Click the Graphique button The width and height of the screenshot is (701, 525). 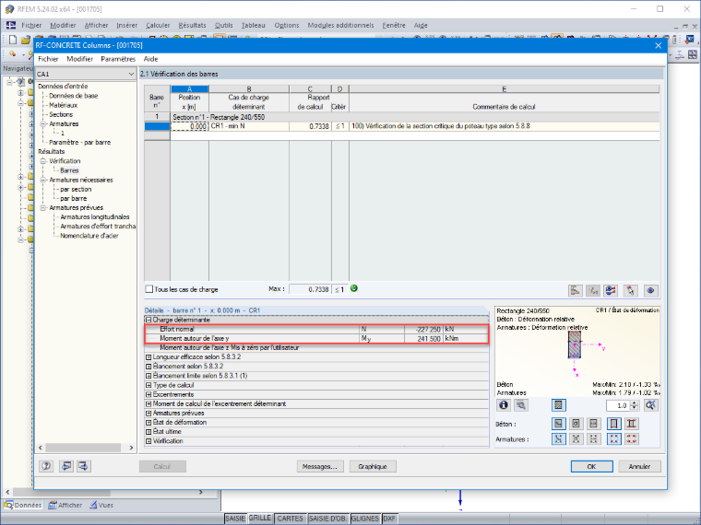tap(373, 466)
